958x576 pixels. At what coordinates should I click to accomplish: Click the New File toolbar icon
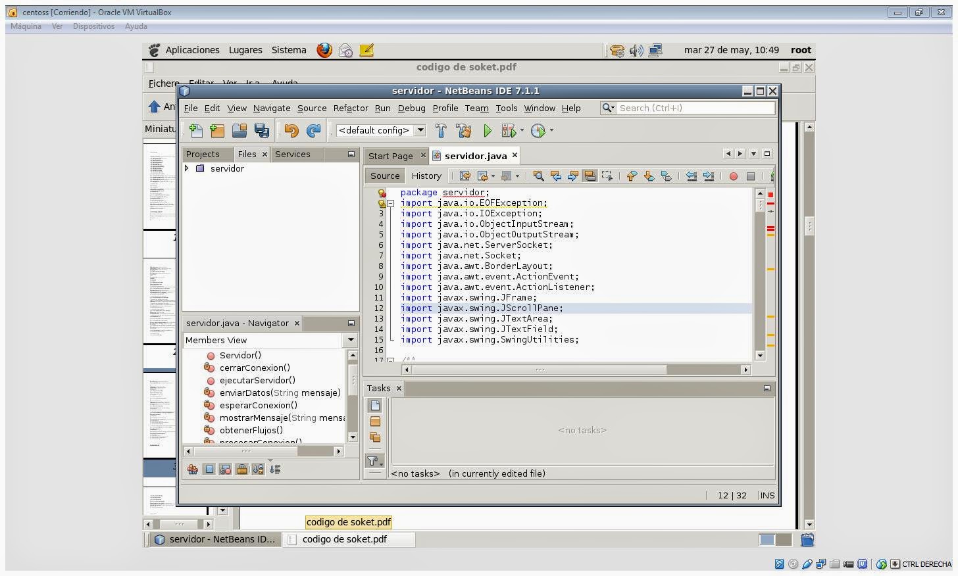tap(196, 130)
